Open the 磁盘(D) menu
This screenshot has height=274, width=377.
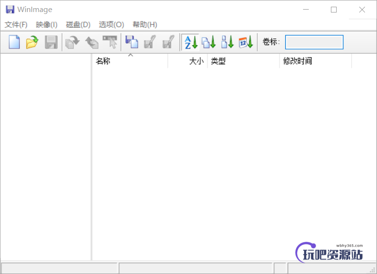click(x=78, y=25)
